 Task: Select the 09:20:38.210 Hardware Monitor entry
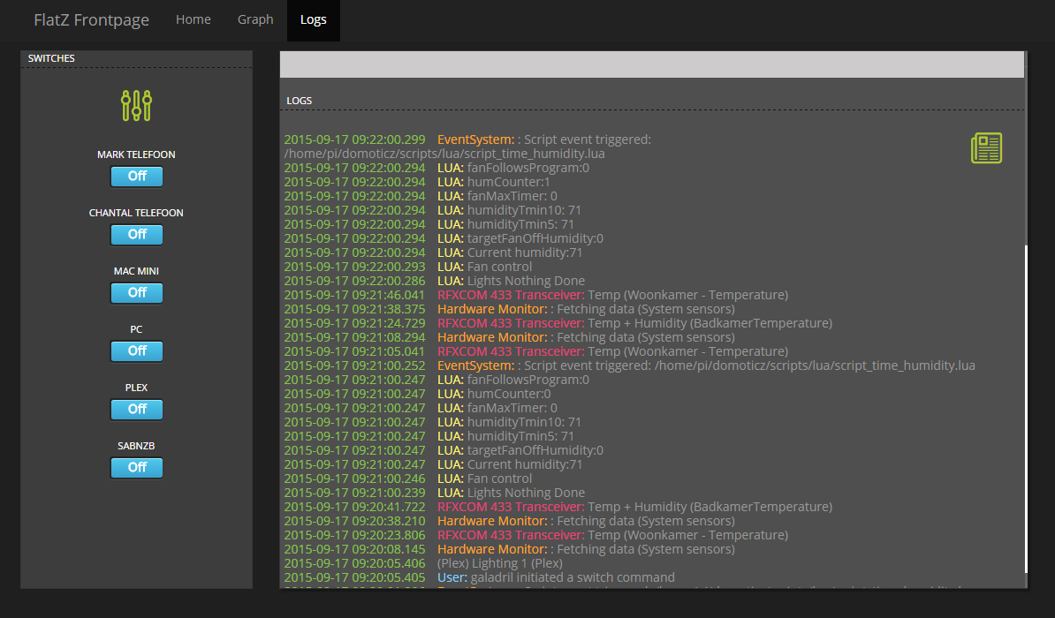[x=509, y=521]
